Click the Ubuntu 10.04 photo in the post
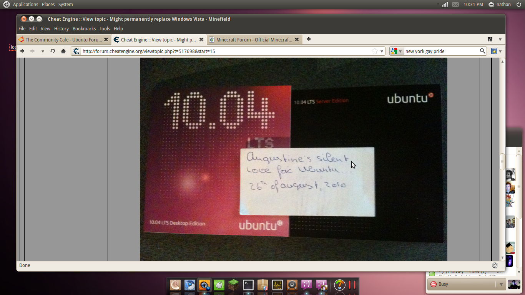 [294, 159]
